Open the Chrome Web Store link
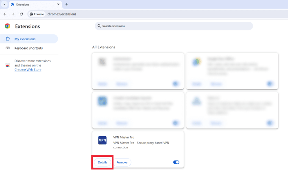 (28, 70)
